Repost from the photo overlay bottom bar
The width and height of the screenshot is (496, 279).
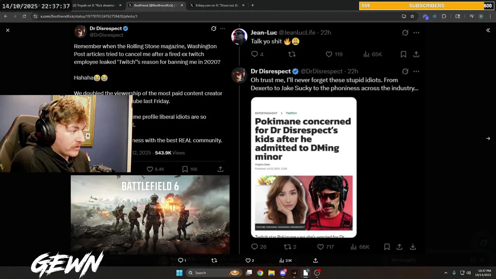214,260
